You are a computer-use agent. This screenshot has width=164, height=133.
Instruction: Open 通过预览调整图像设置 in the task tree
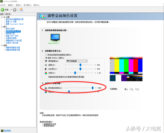click(15, 19)
